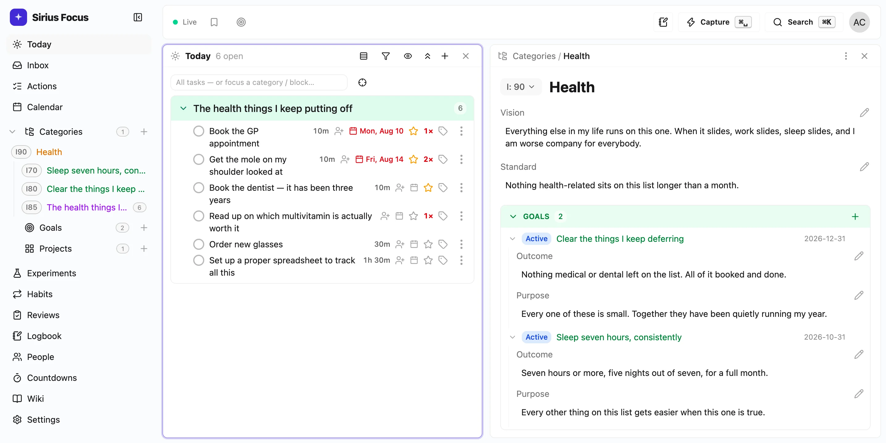
Task: Star the Order new glasses task
Action: point(428,244)
